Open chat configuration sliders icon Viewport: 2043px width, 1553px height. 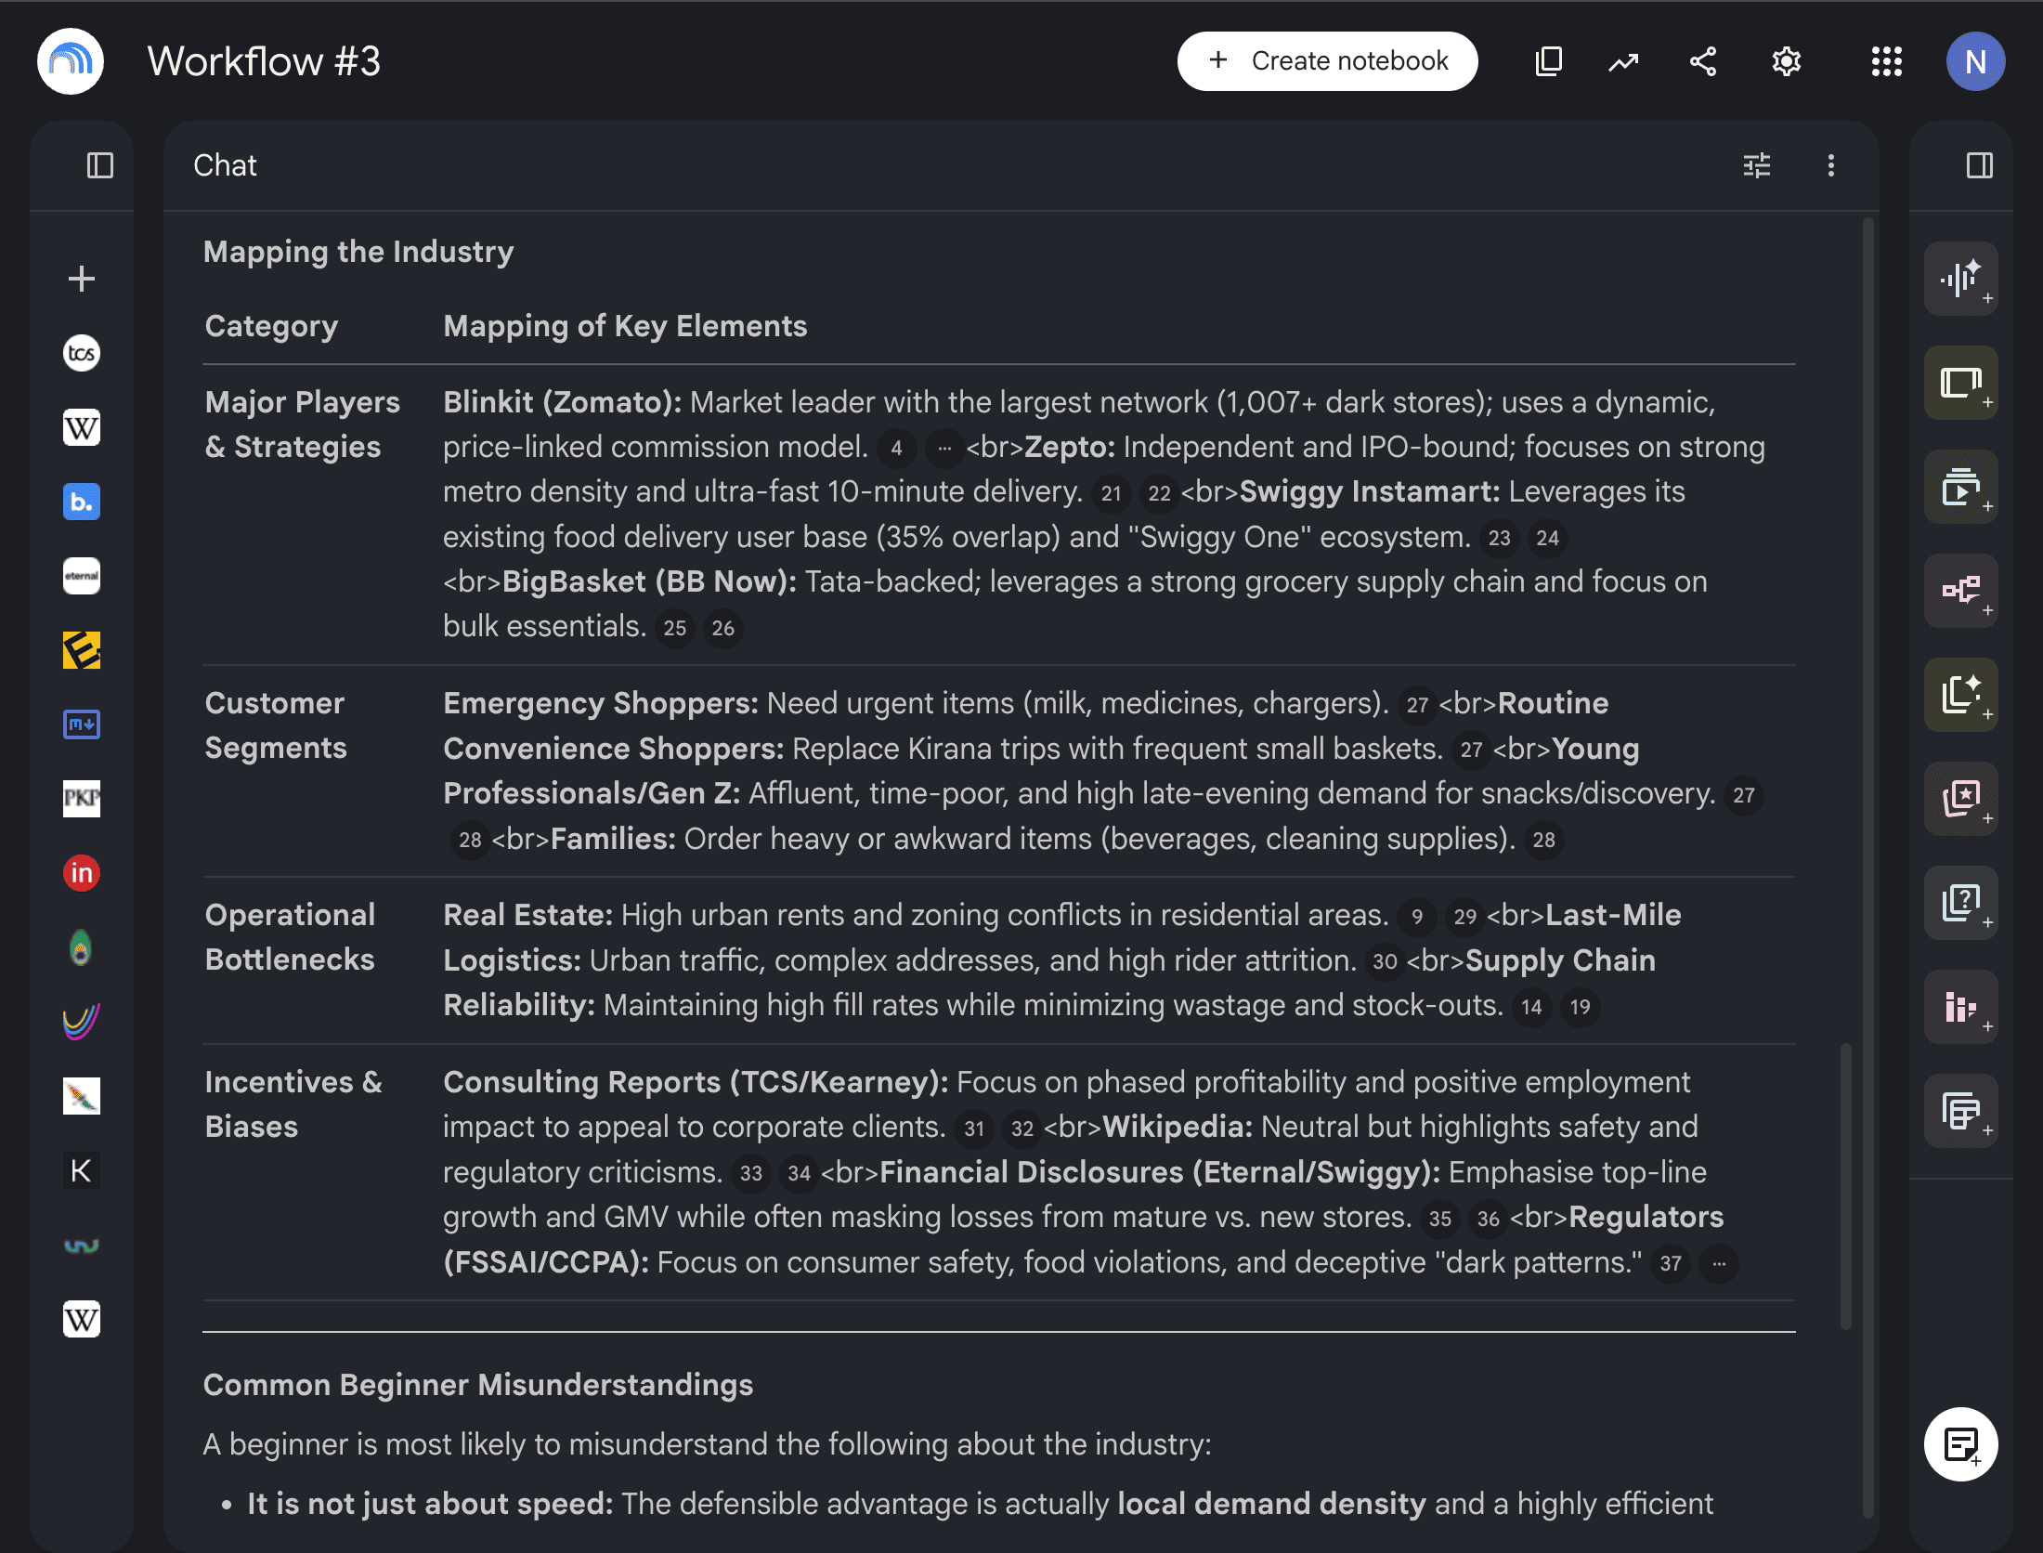pos(1756,165)
